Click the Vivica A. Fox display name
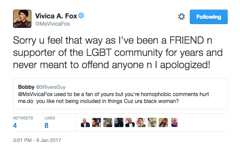 (56, 16)
